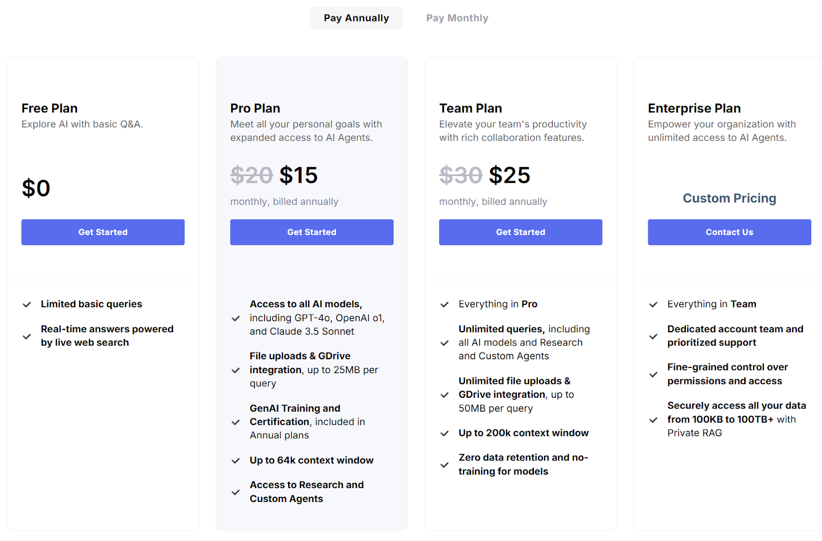822x541 pixels.
Task: Click the $15 Pro Plan price
Action: (299, 175)
